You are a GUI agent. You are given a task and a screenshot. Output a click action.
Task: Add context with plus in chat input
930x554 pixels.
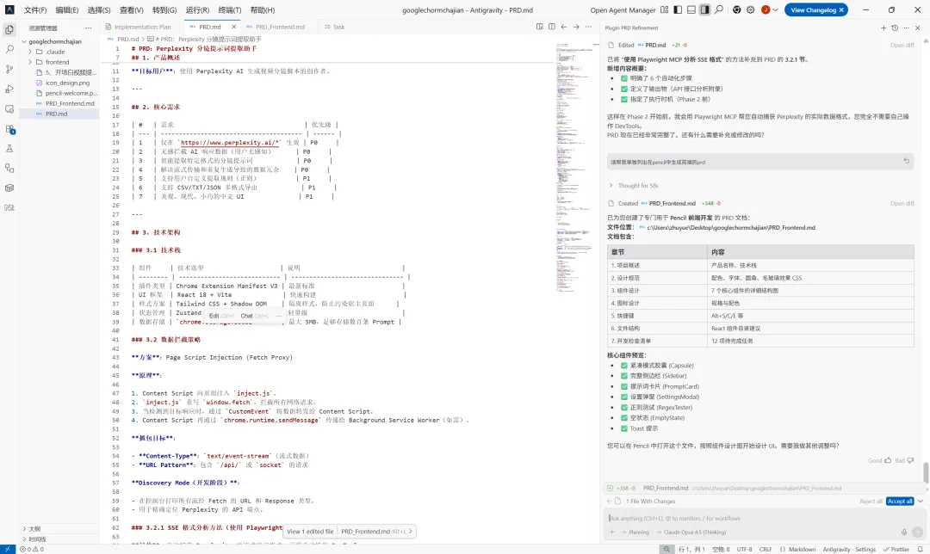[612, 532]
